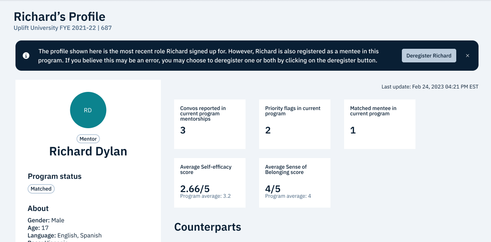This screenshot has height=242, width=491.
Task: Open the Convos reported stat card
Action: pos(210,124)
